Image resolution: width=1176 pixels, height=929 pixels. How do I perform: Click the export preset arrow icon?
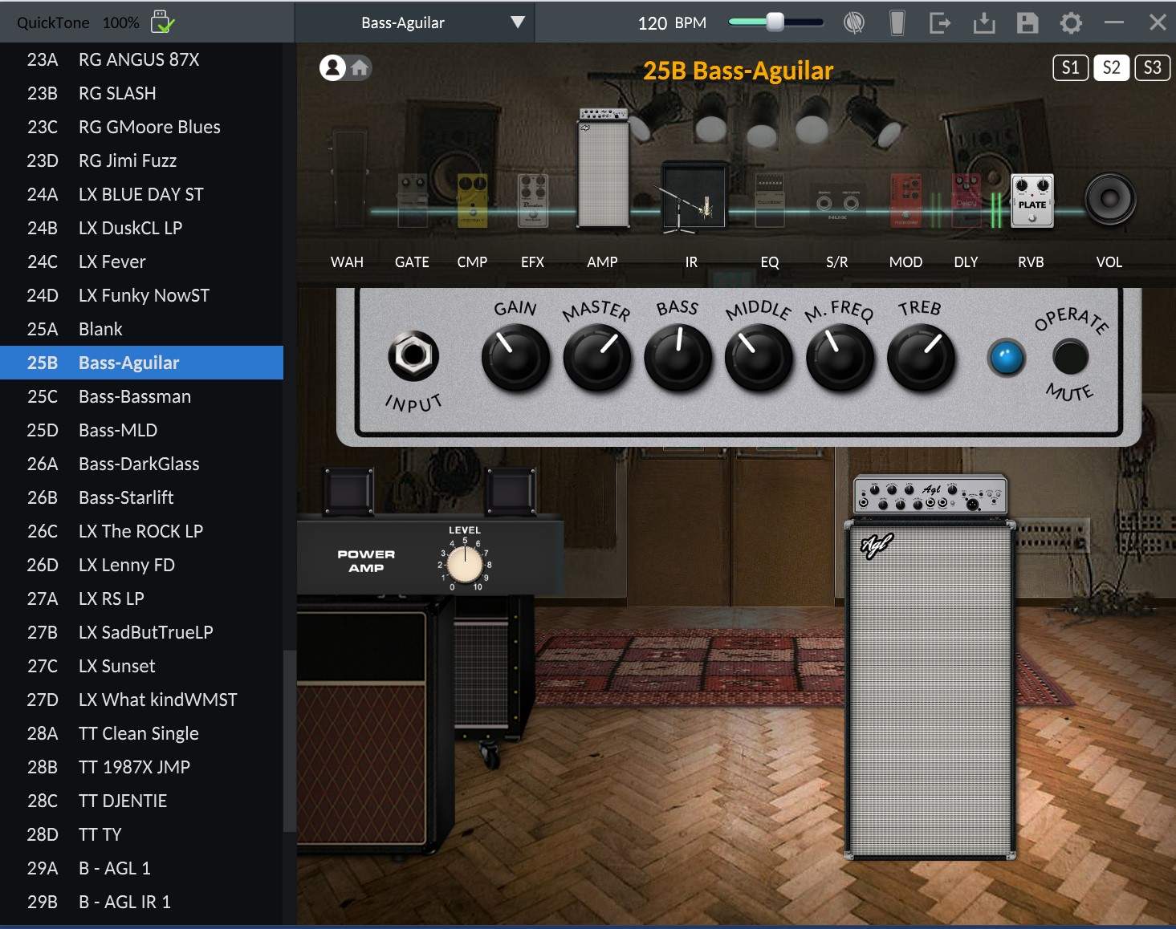[x=940, y=22]
